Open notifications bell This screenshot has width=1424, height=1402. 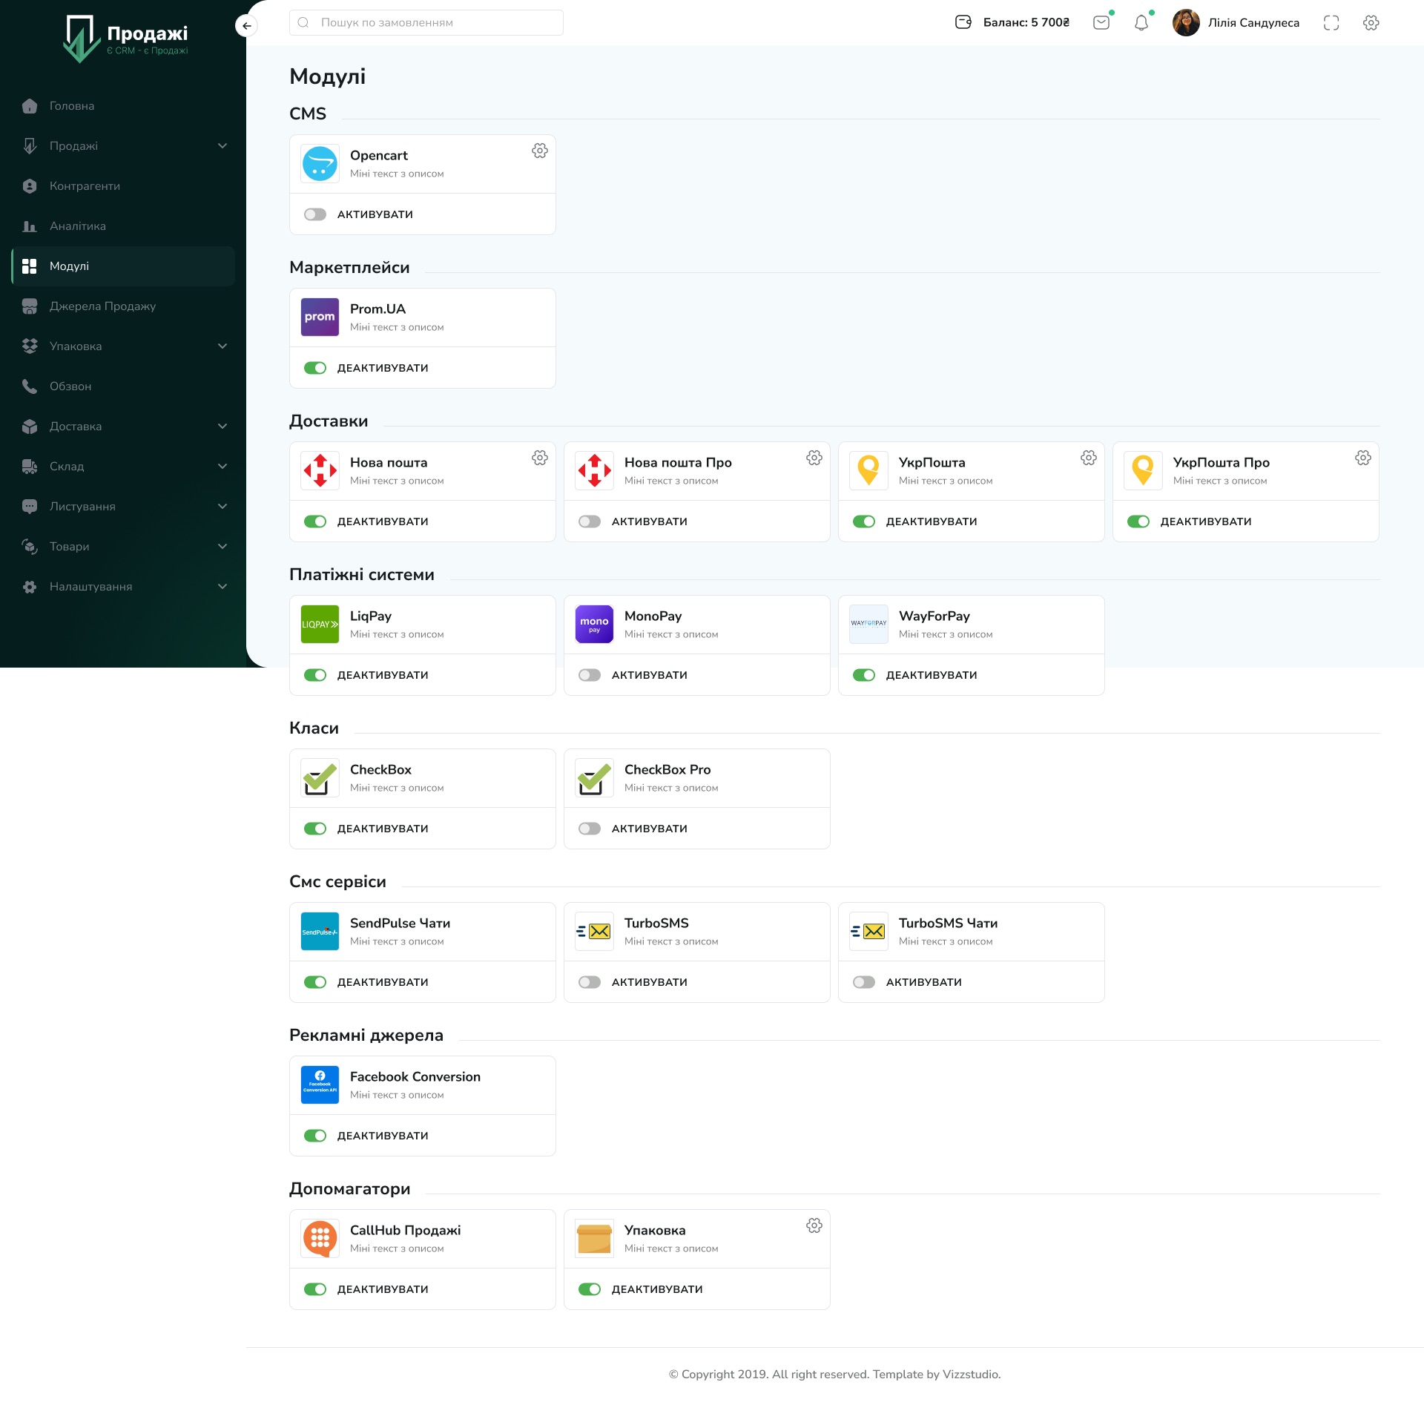(x=1141, y=22)
